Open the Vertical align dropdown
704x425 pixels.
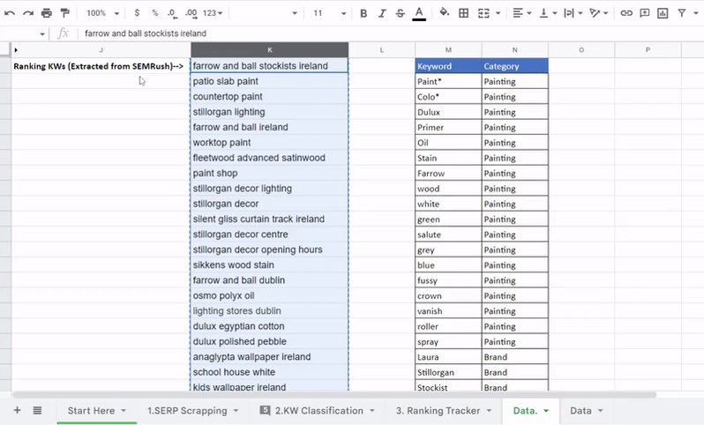tap(548, 13)
